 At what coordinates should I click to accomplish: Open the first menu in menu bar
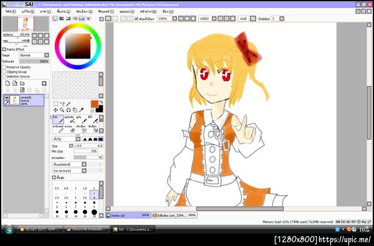[11, 11]
